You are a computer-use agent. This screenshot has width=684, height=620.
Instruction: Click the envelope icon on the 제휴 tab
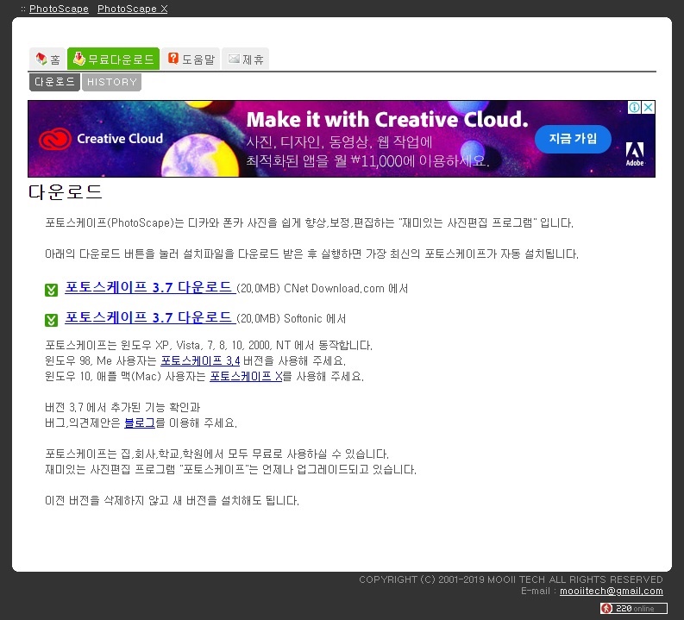click(234, 58)
